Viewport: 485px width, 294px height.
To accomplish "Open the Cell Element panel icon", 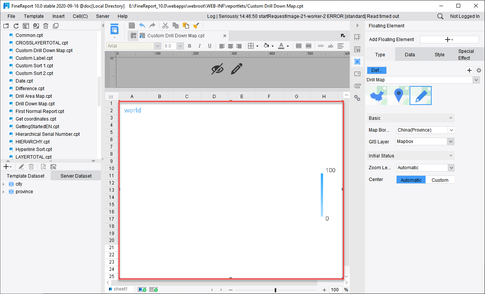I will point(357,37).
